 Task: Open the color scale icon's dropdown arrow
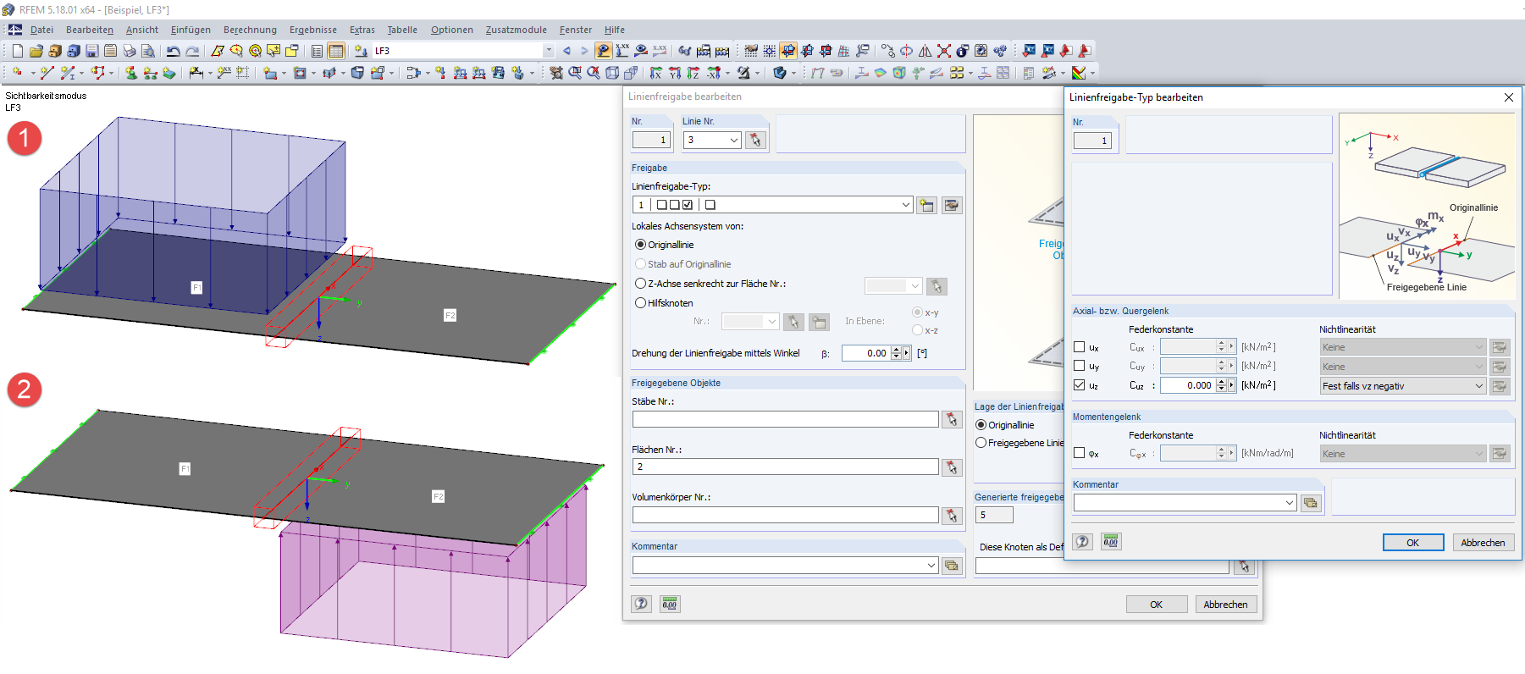click(1092, 73)
